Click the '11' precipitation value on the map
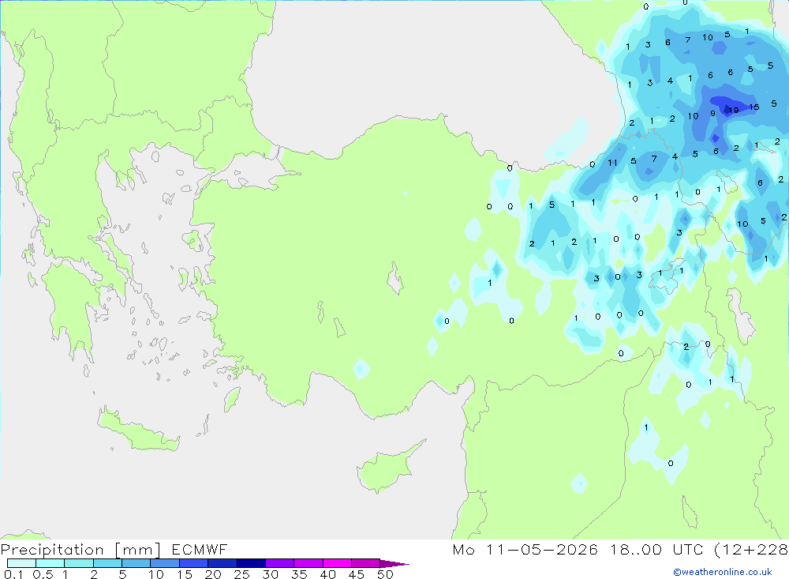 612,163
